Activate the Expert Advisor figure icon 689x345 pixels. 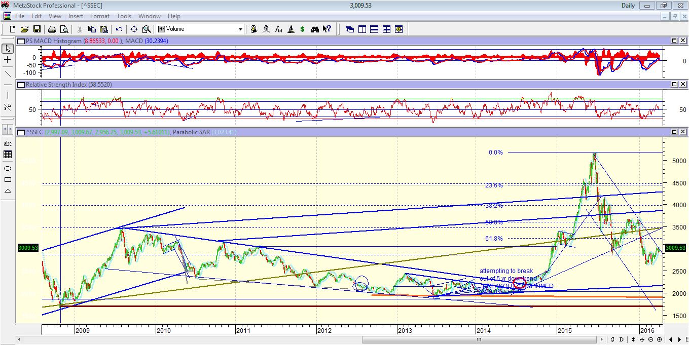click(266, 29)
